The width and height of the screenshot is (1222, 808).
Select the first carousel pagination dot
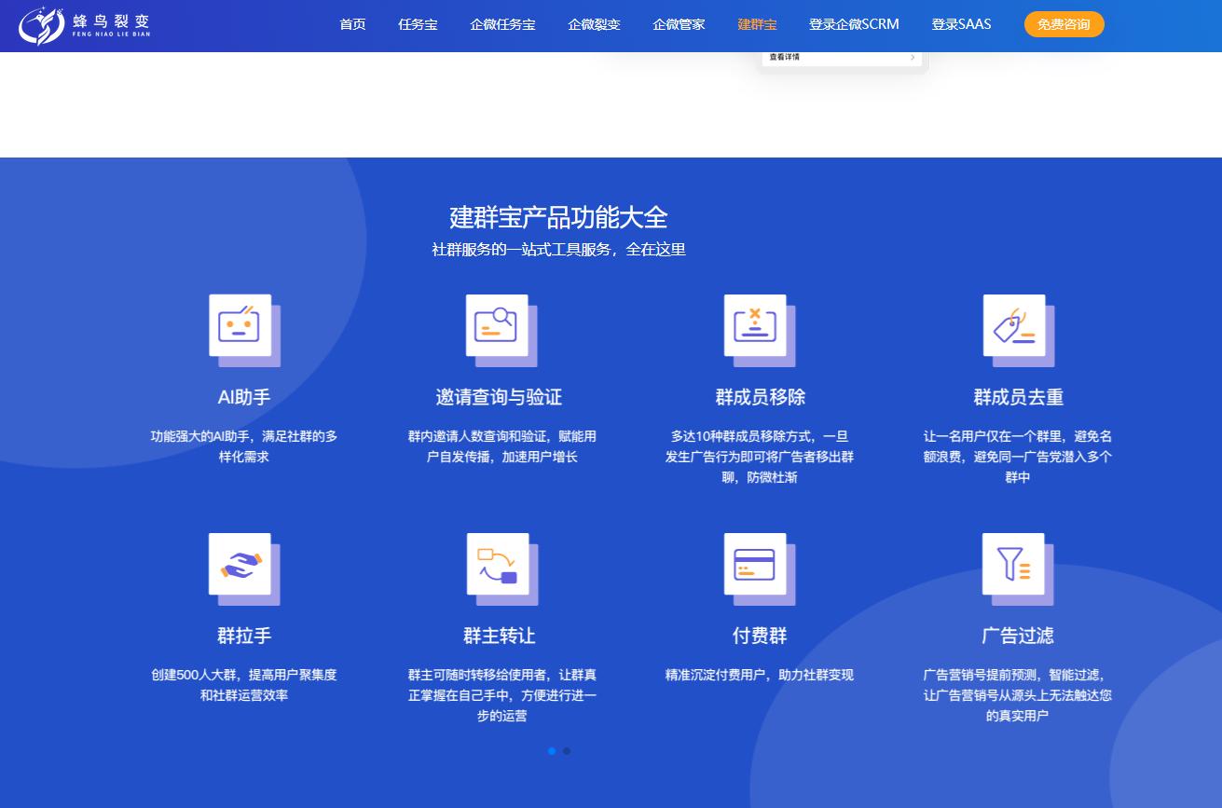pos(552,751)
